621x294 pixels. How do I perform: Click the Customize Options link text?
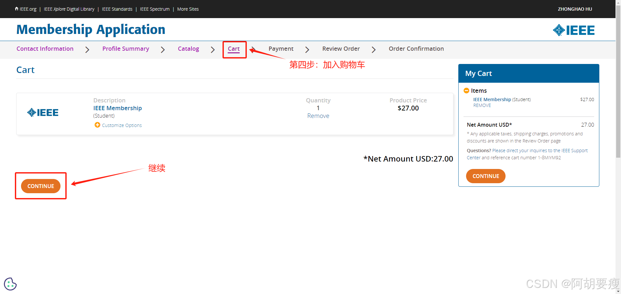122,125
